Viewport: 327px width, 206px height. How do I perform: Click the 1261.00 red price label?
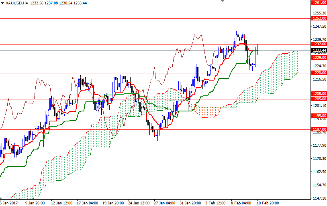pos(319,3)
